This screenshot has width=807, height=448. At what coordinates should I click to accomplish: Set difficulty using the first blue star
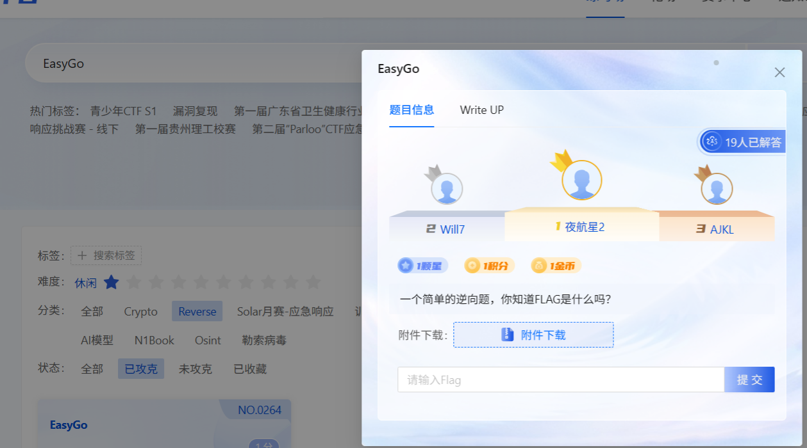(112, 282)
